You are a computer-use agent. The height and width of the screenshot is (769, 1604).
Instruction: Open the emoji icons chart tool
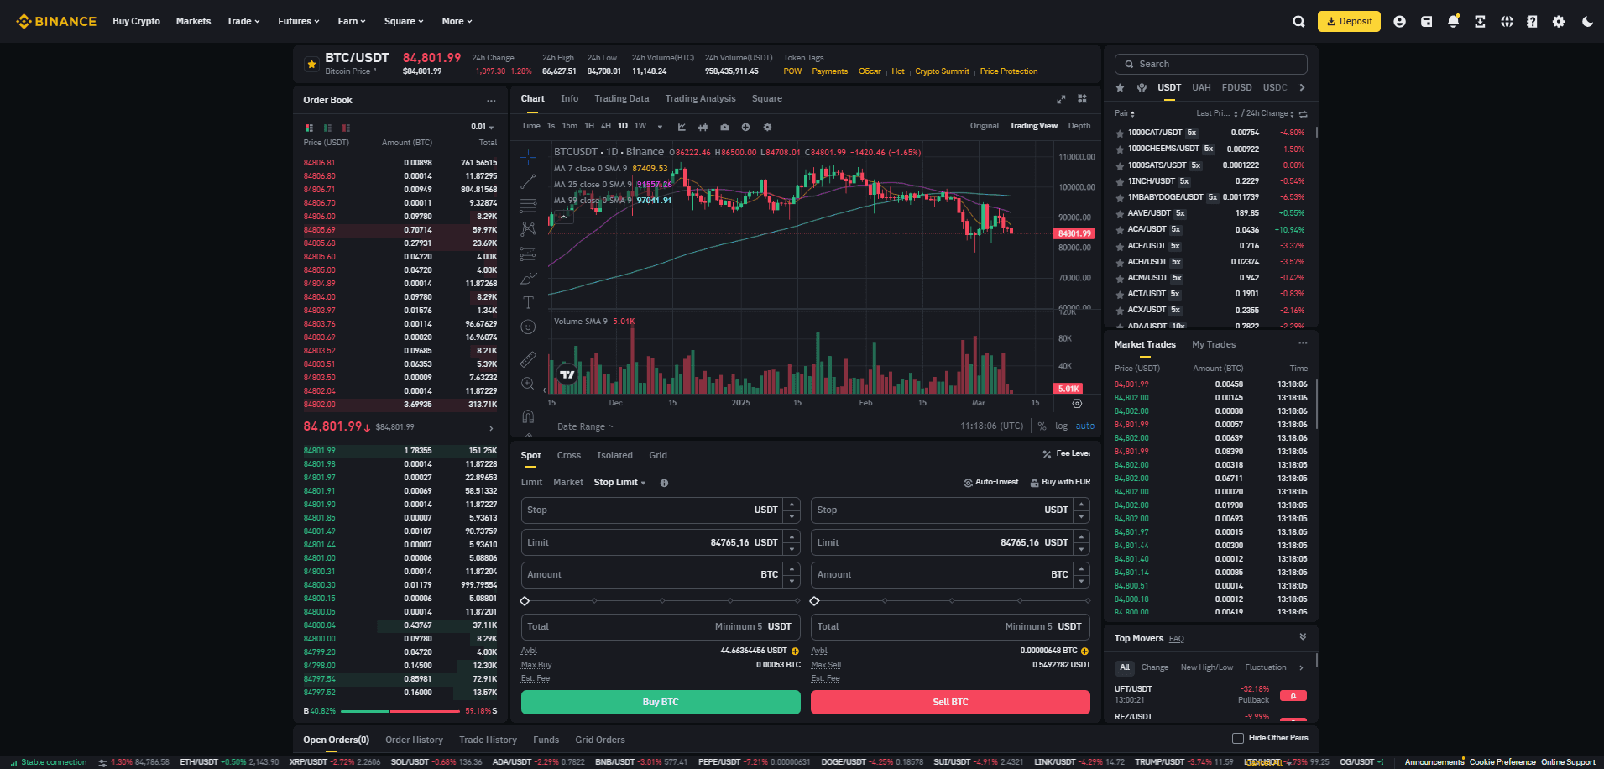(528, 327)
